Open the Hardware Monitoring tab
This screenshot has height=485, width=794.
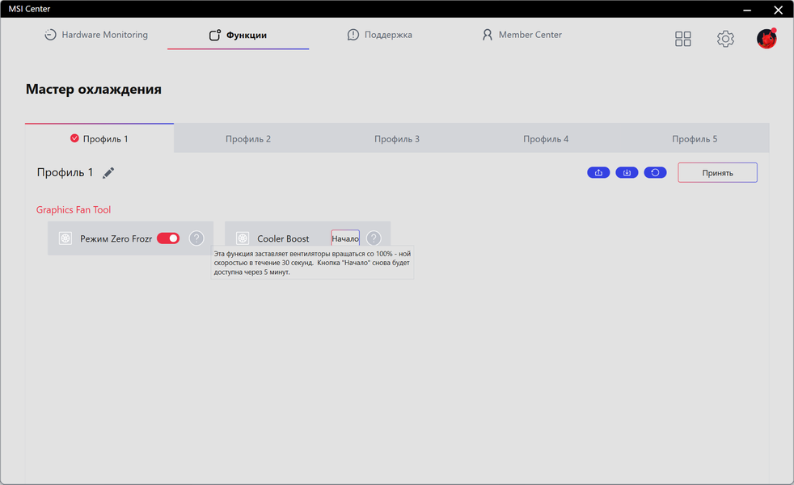point(96,35)
